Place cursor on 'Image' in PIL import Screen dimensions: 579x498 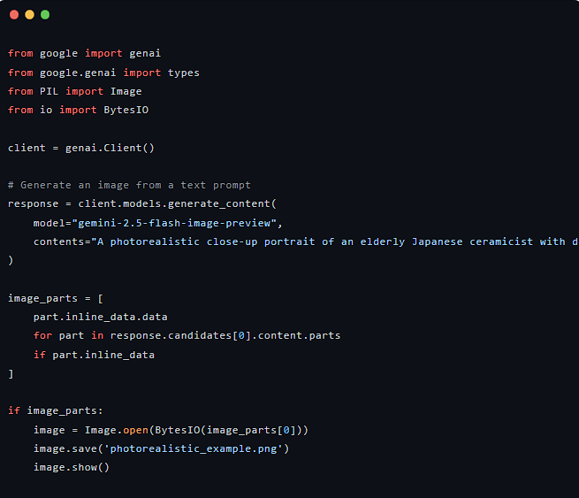pos(126,91)
